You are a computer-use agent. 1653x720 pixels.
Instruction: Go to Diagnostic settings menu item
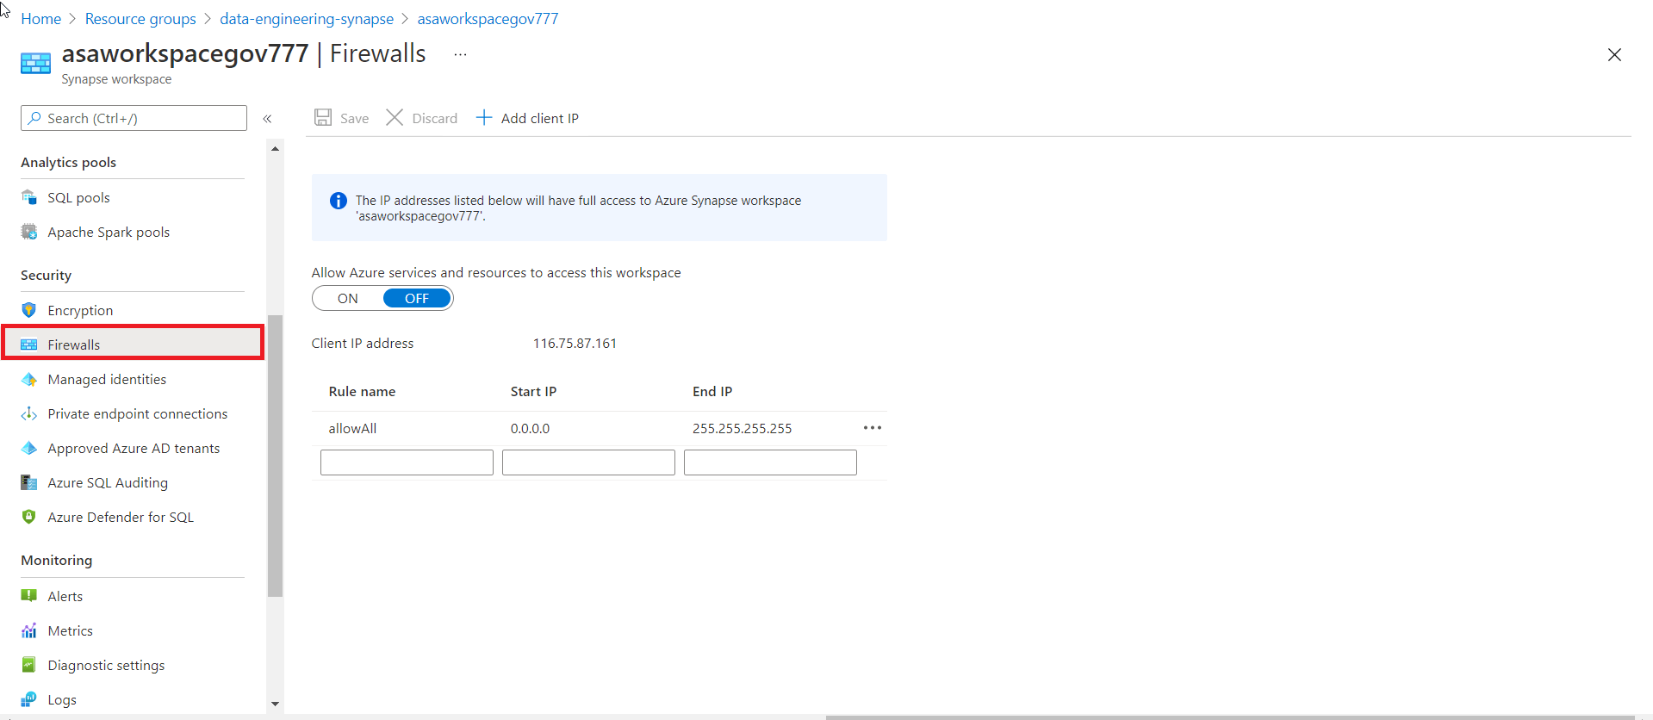tap(106, 665)
